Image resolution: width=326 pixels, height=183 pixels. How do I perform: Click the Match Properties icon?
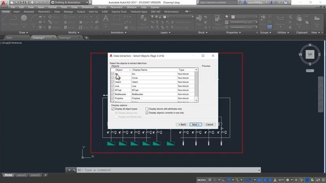tap(218, 18)
